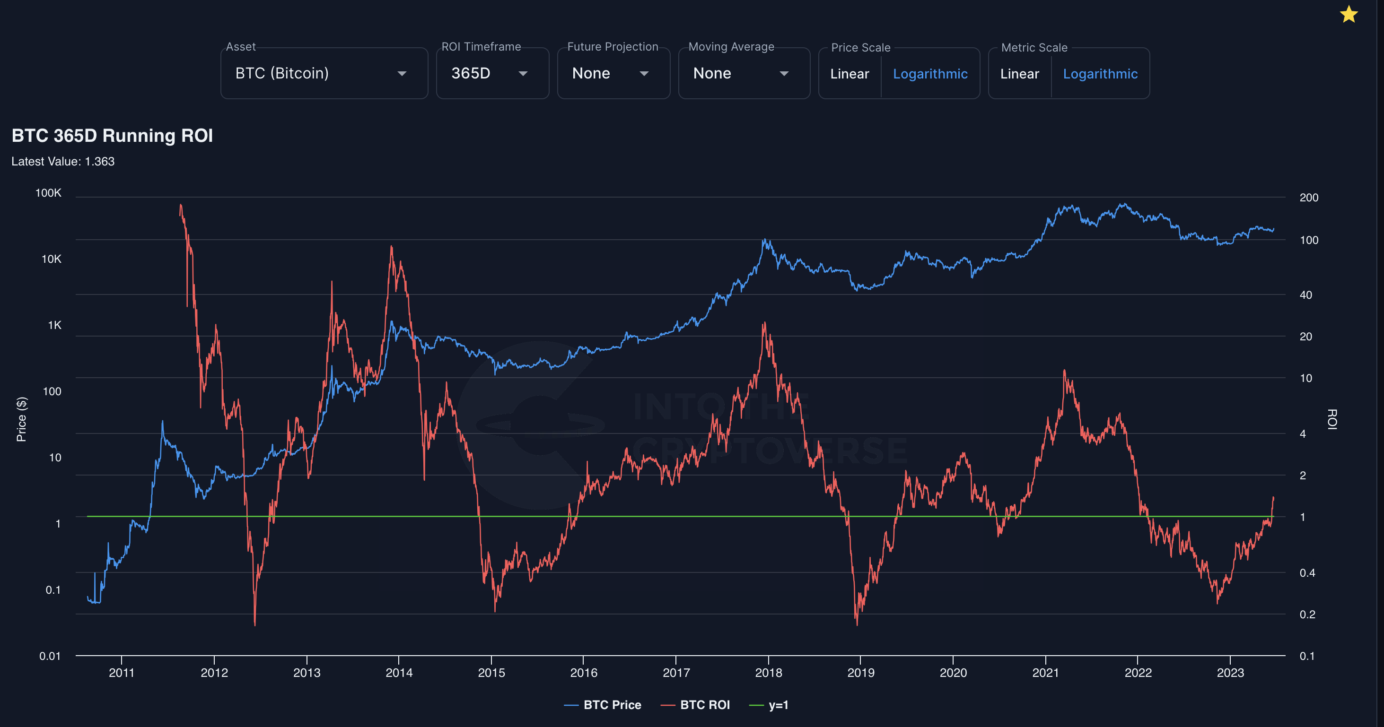Toggle the BTC ROI legend label
1384x727 pixels.
point(704,705)
